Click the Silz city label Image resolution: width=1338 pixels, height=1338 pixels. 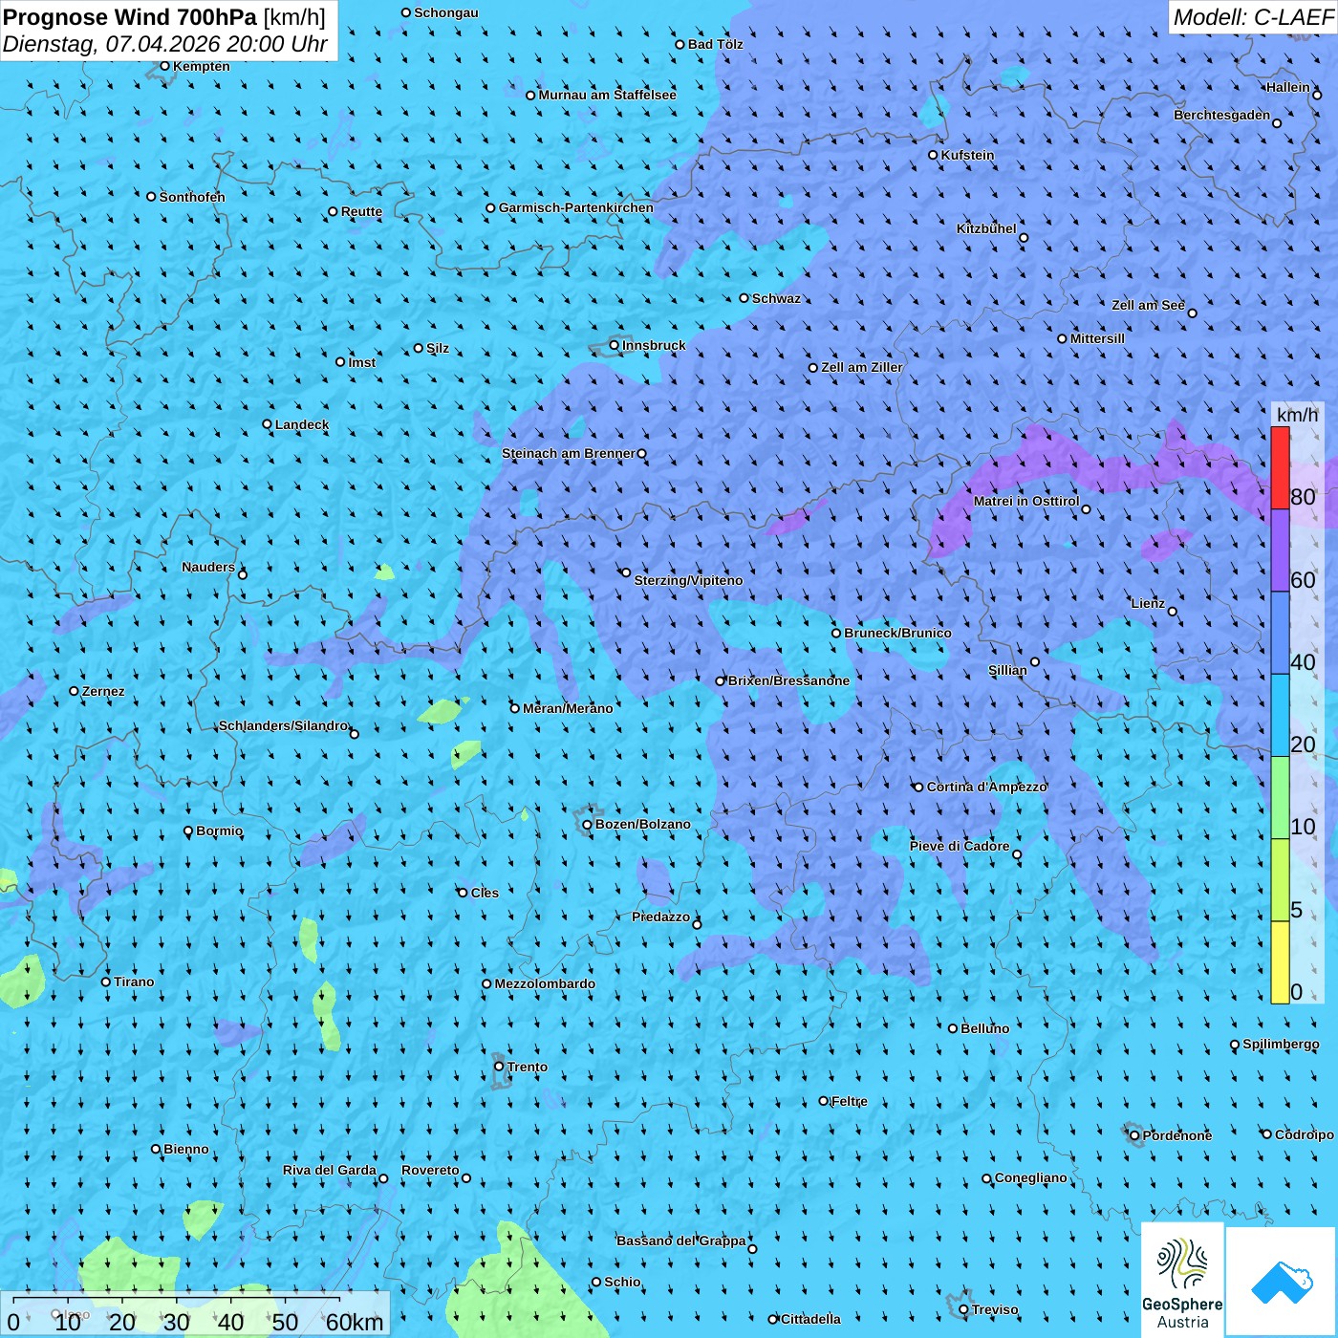(438, 348)
